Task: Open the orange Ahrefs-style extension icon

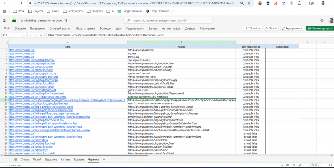Action: coord(276,3)
